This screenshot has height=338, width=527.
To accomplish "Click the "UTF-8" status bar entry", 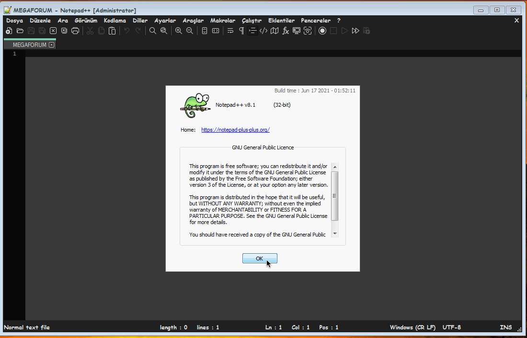I will pyautogui.click(x=451, y=327).
